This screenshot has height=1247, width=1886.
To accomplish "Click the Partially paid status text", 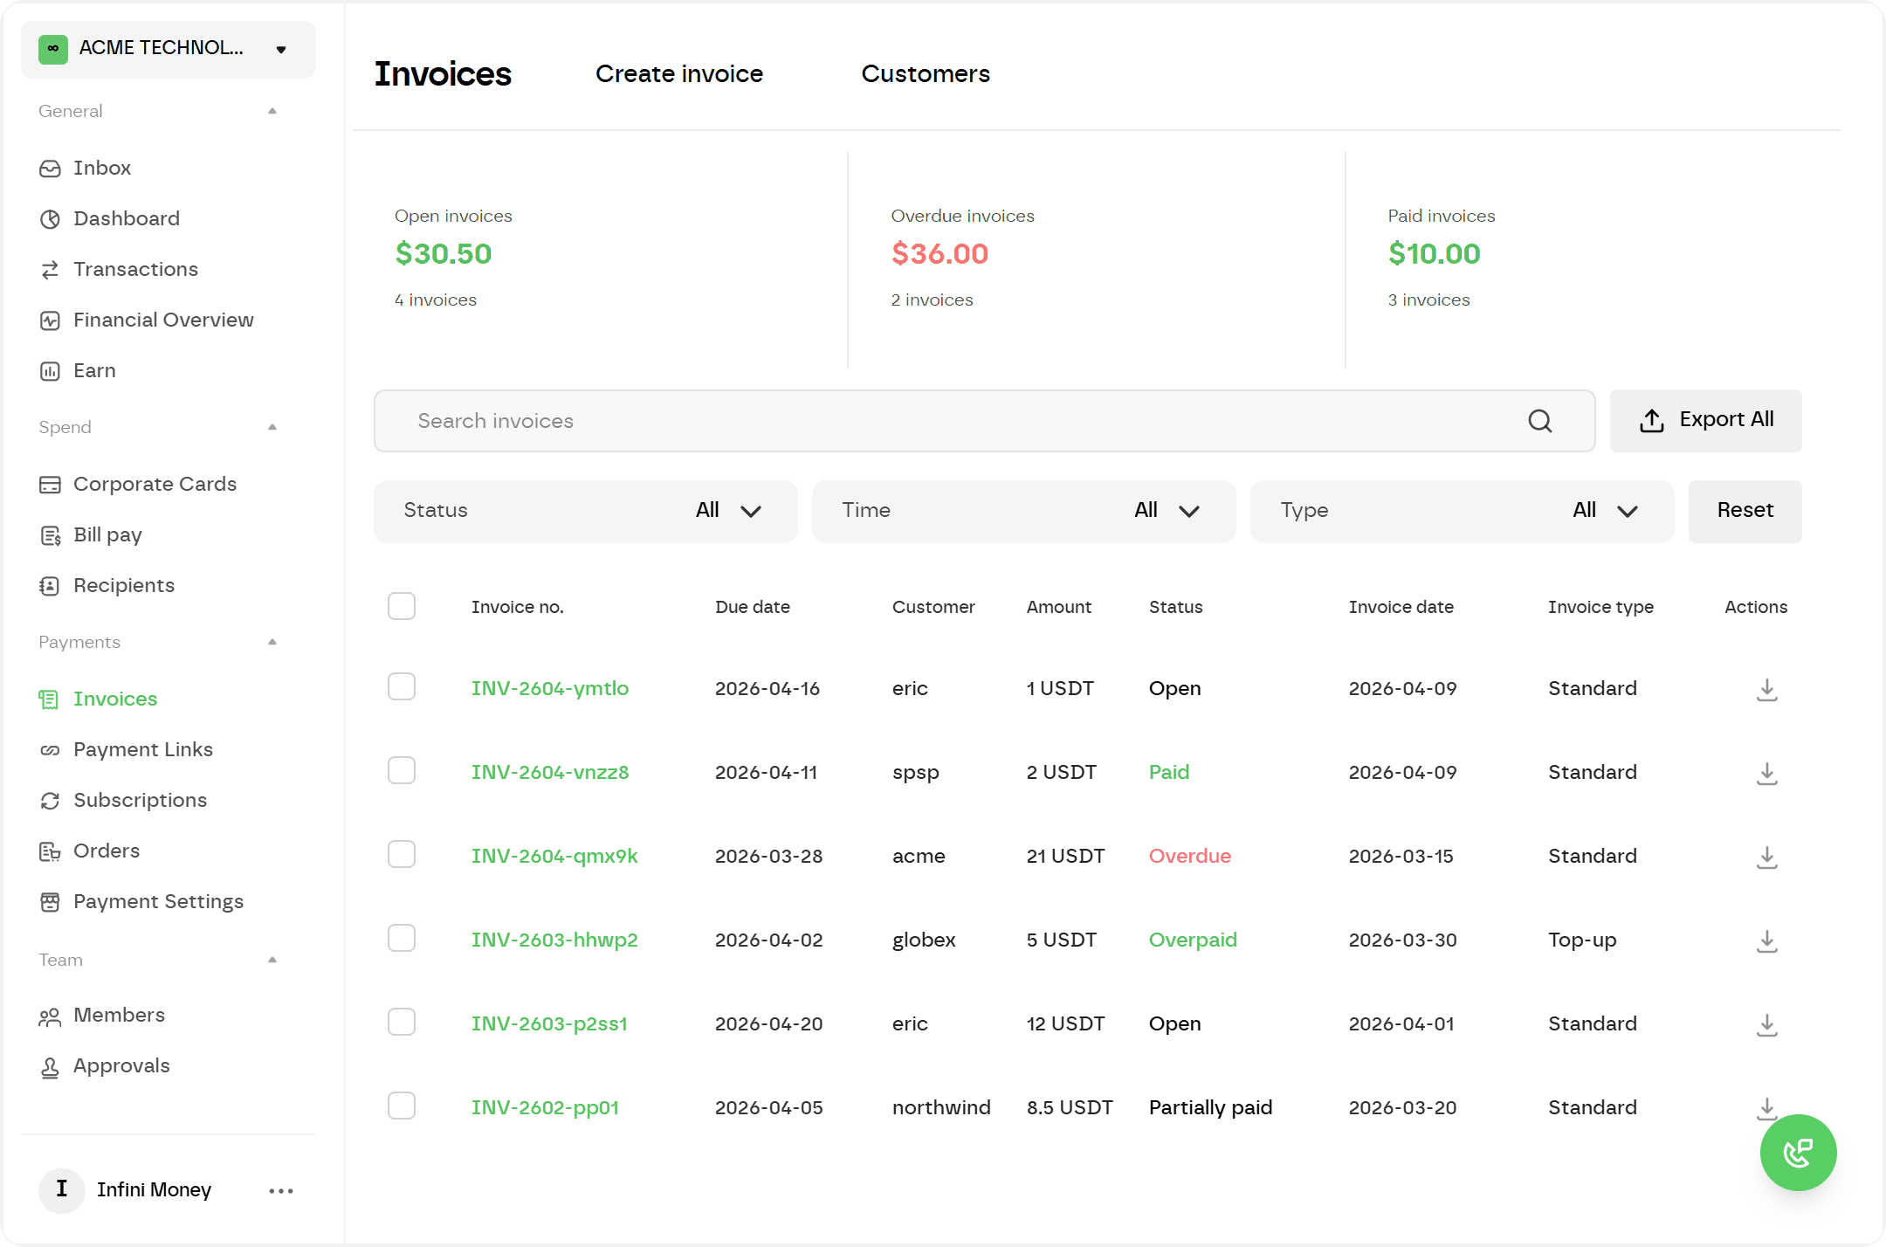I will click(x=1210, y=1108).
